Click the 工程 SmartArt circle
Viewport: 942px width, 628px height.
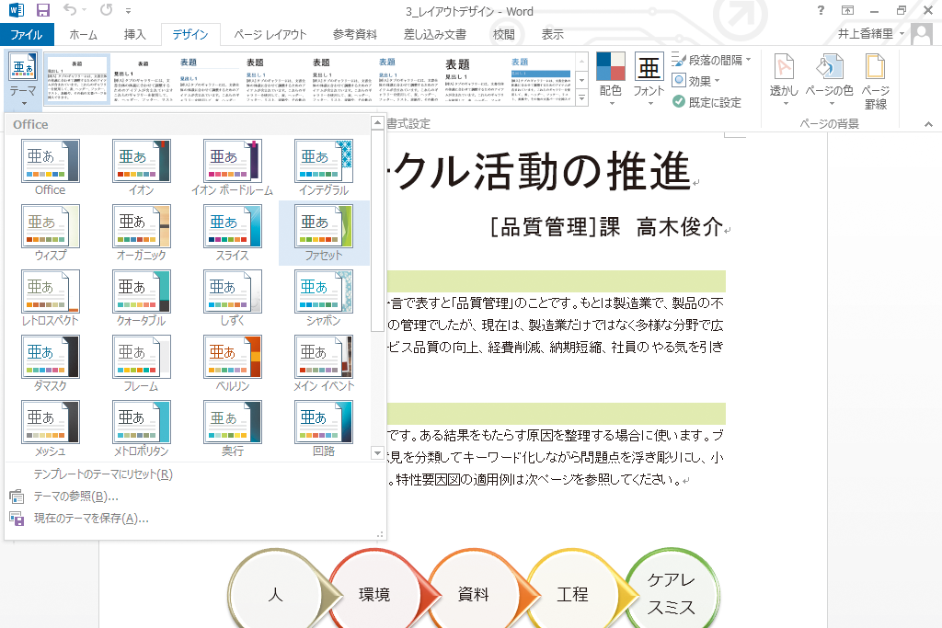pos(572,594)
